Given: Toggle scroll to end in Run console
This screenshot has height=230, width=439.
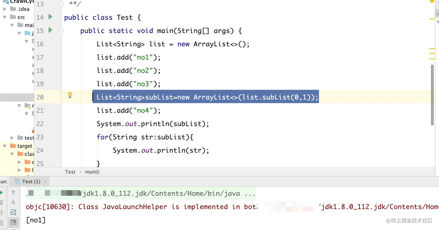Looking at the screenshot, I should coord(13,222).
